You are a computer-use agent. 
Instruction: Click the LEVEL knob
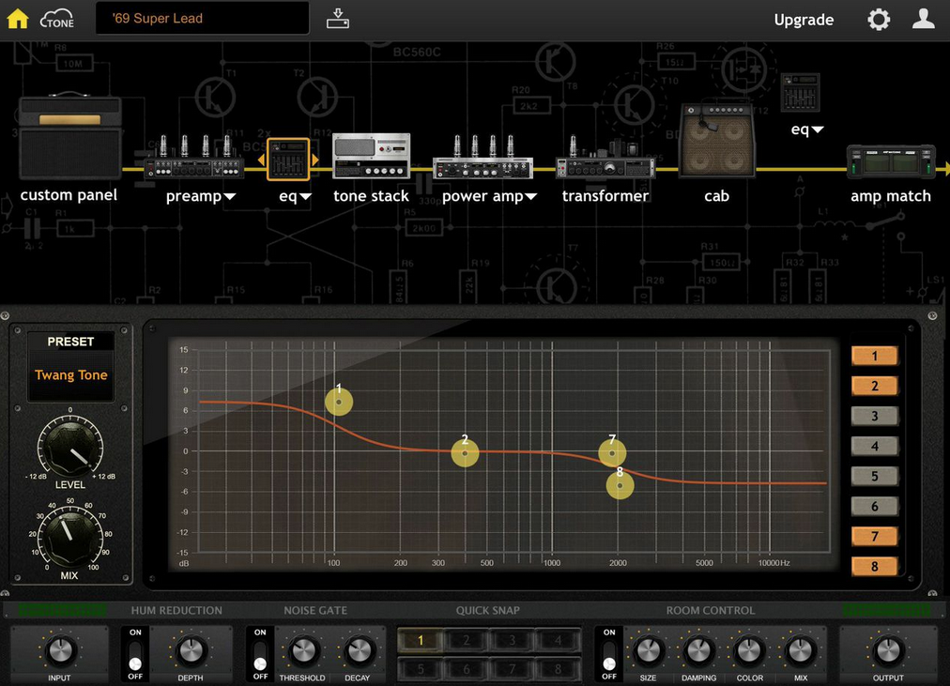pyautogui.click(x=70, y=447)
